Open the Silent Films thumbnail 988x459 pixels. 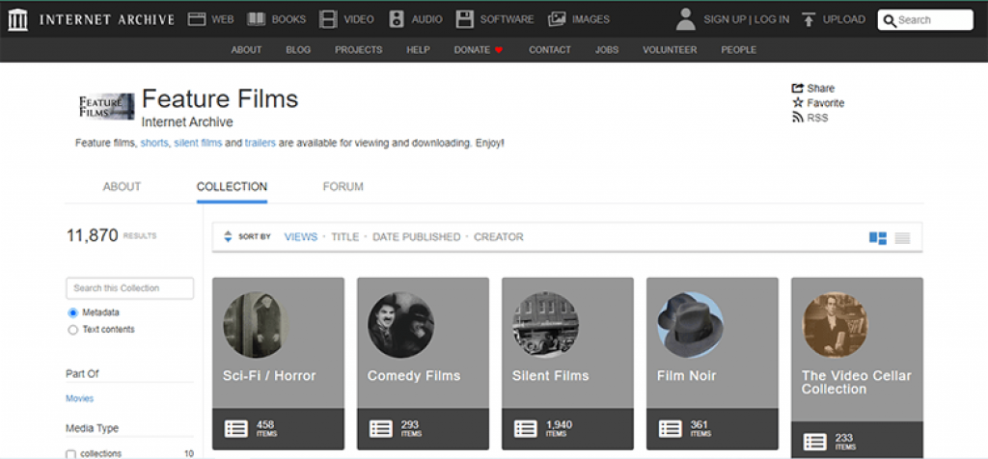pos(546,325)
